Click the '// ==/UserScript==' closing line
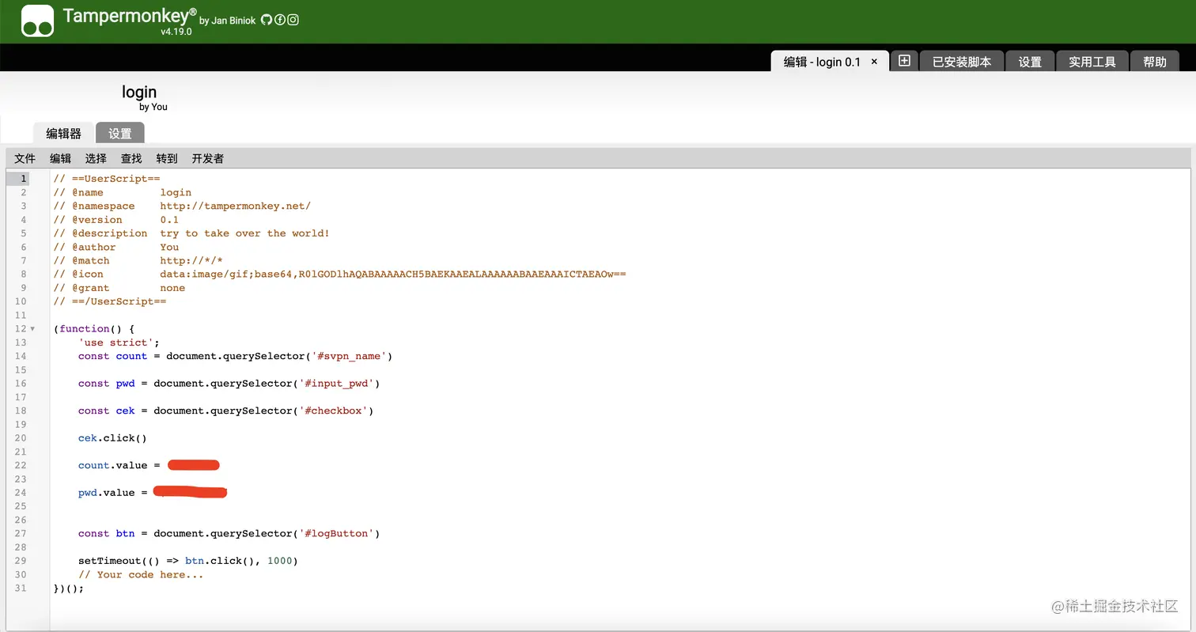 tap(110, 301)
